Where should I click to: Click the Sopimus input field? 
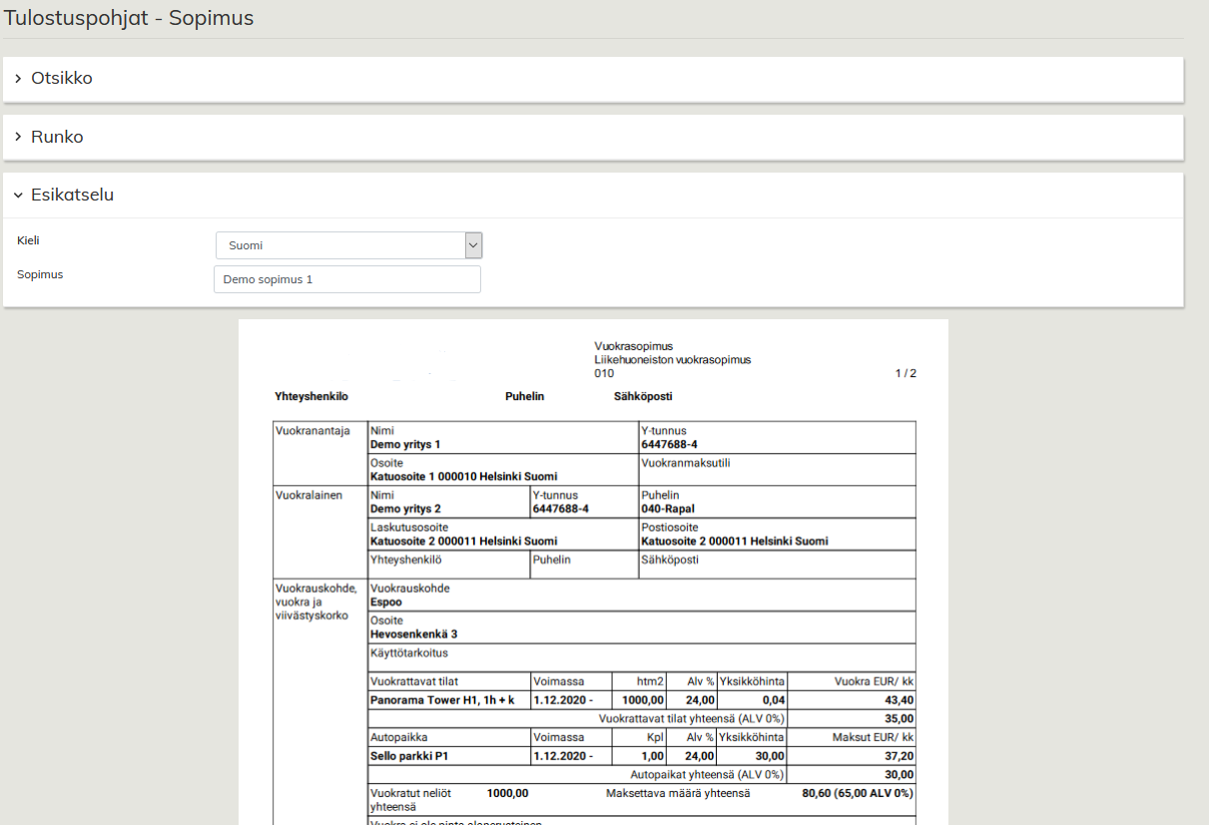tap(346, 279)
